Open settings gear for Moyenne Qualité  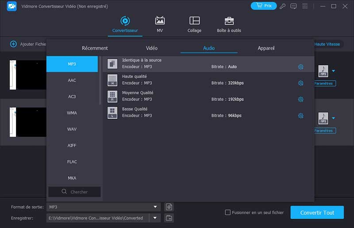pos(300,99)
